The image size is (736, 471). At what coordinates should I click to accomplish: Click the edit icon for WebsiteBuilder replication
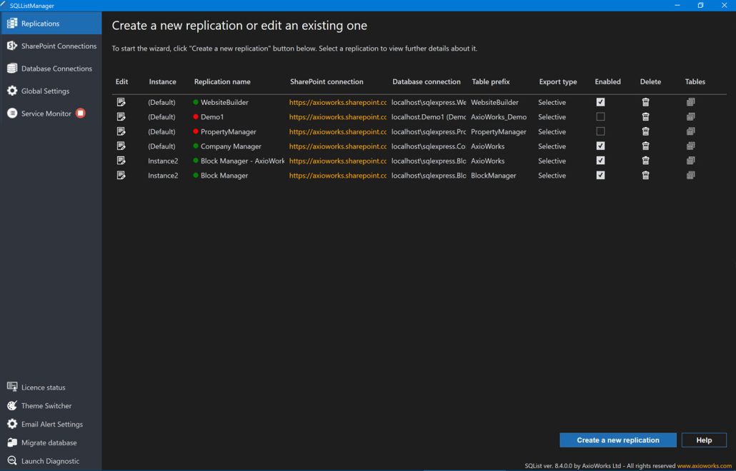coord(121,102)
